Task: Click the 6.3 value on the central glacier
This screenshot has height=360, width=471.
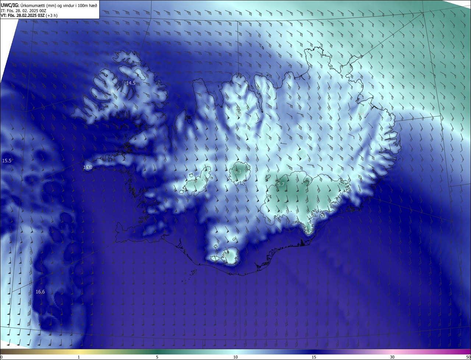Action: 238,172
